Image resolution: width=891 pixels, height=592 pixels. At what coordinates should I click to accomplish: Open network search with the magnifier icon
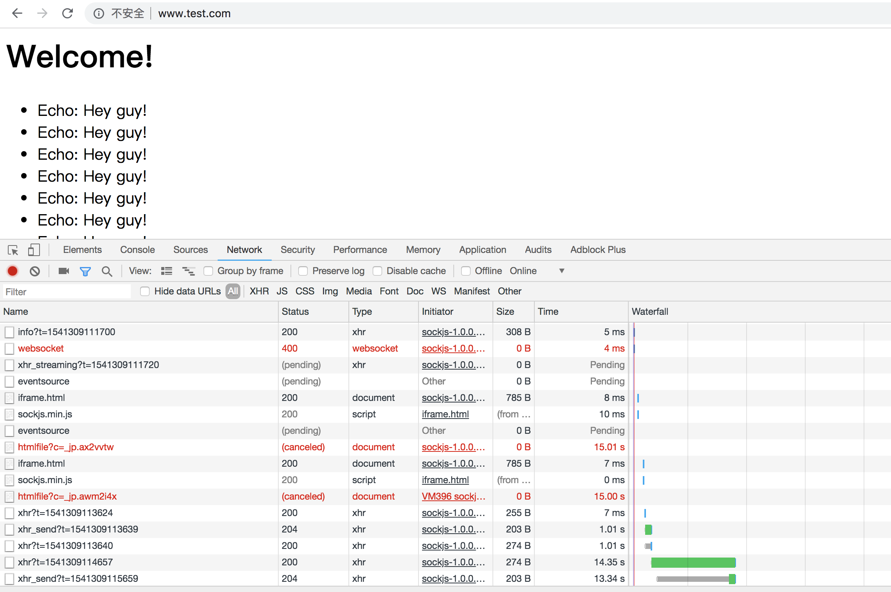click(x=106, y=271)
